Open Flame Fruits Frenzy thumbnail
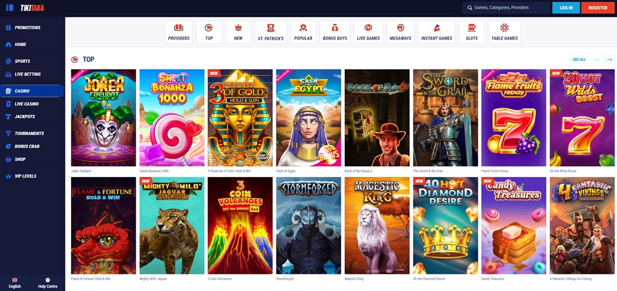The width and height of the screenshot is (617, 291). [514, 118]
